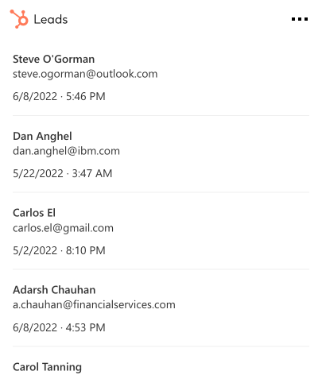Select the 5/2/2022 8:10 PM timestamp
The image size is (322, 375).
pos(59,250)
